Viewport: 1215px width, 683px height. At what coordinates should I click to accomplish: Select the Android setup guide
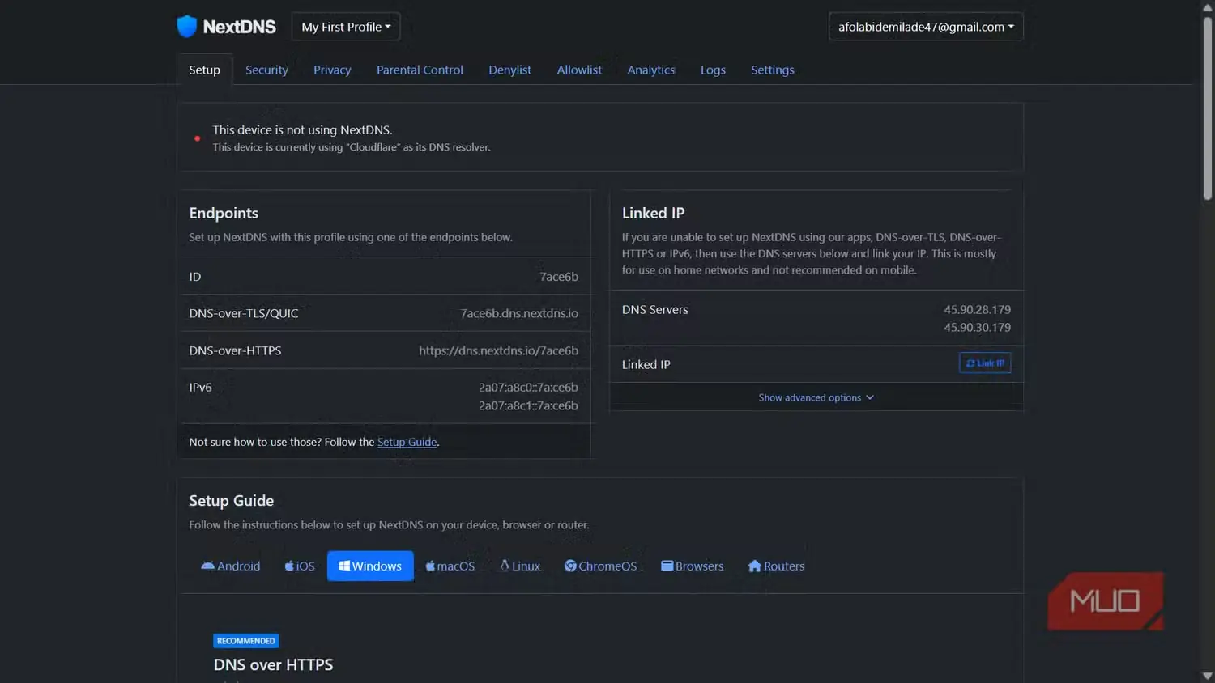(x=231, y=566)
